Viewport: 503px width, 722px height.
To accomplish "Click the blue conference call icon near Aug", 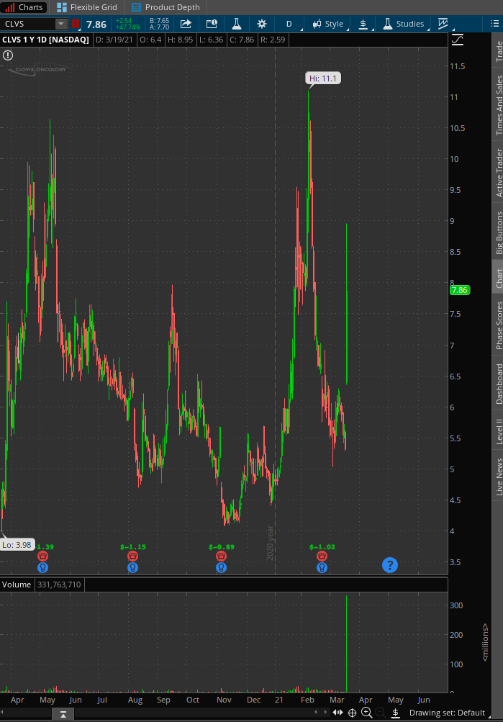I will pos(132,567).
